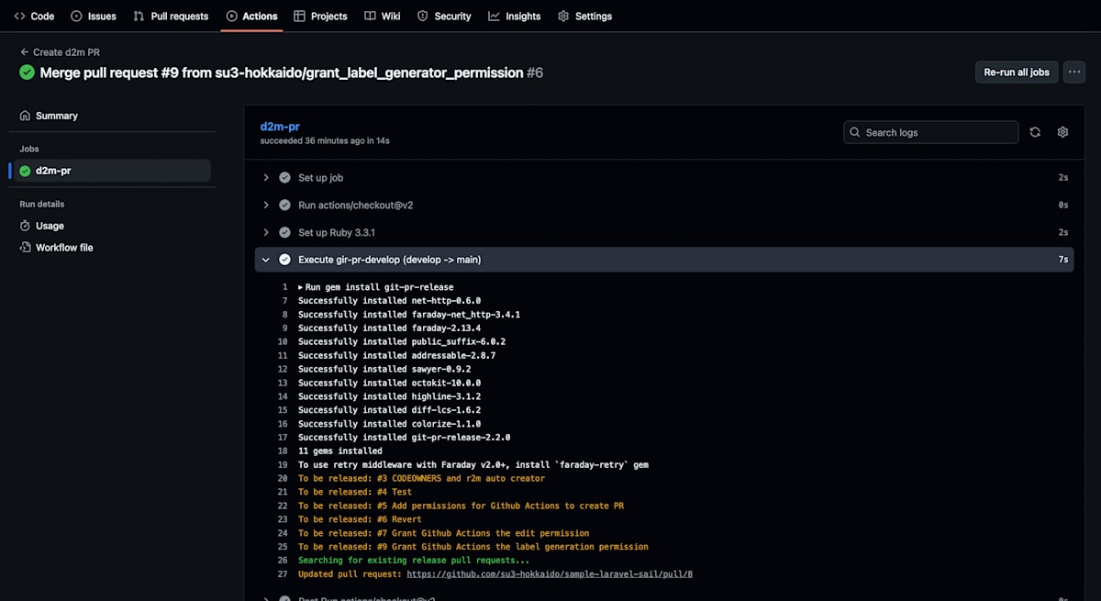Click the Re-run all jobs button
The width and height of the screenshot is (1101, 601).
point(1017,72)
